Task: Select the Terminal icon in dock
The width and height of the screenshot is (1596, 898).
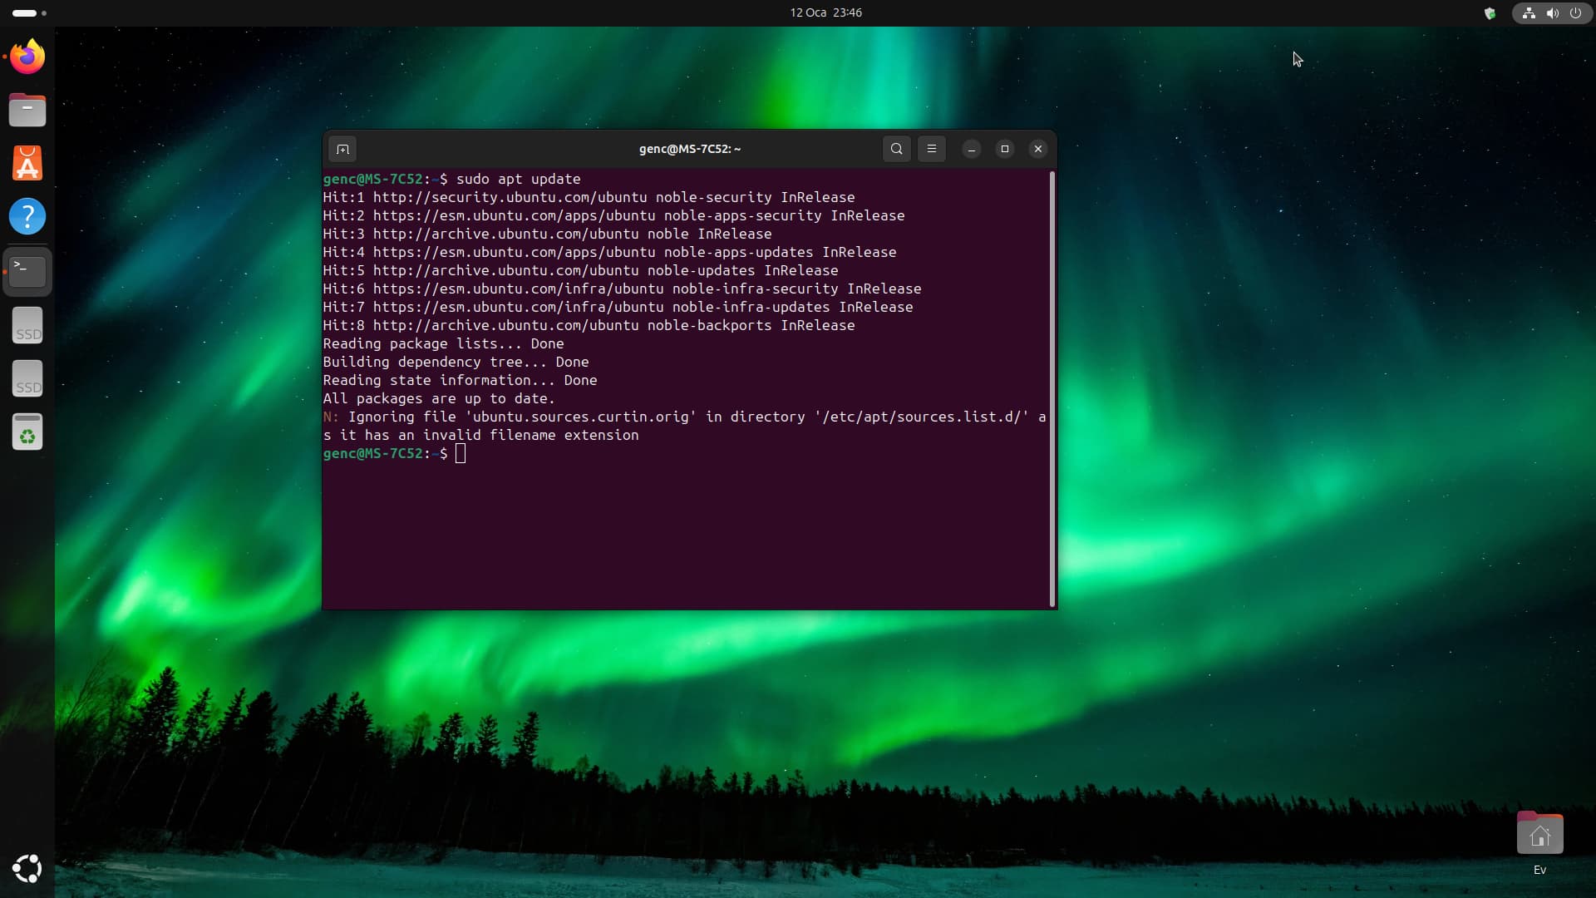Action: click(27, 271)
